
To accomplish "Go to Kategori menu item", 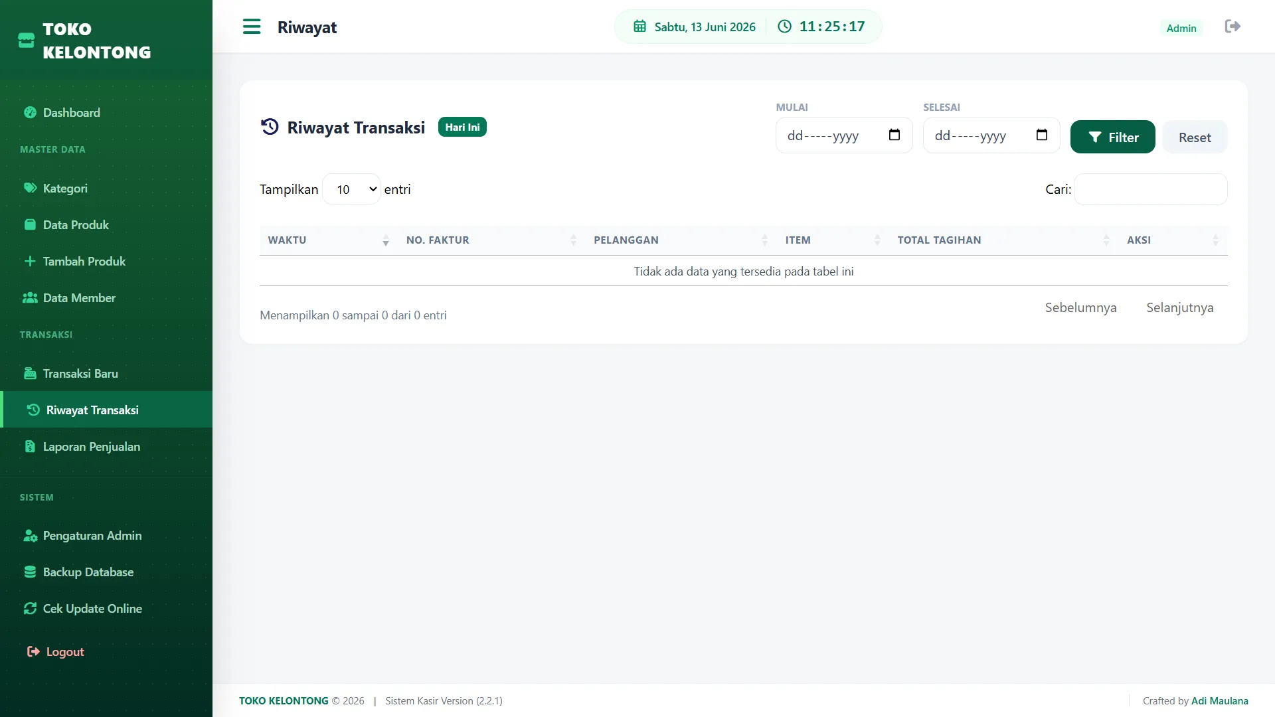I will [106, 188].
